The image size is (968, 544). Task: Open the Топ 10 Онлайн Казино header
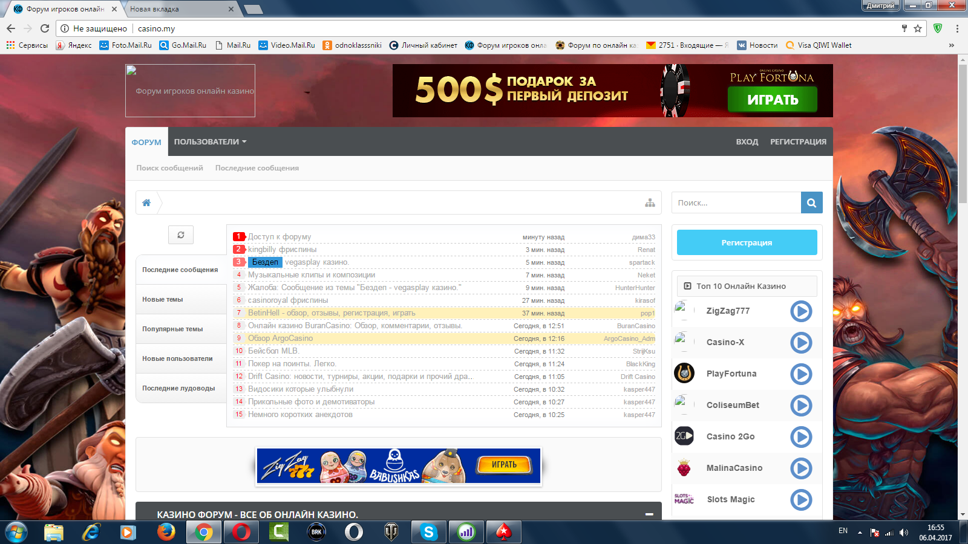[x=747, y=286]
